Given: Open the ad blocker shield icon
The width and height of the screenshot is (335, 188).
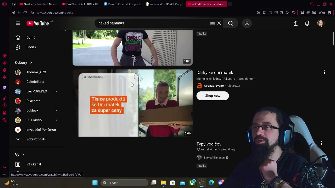Looking at the screenshot, I should 276,13.
